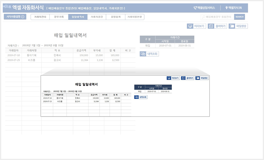Switch to the 거래처별현황 tab

pos(135,17)
